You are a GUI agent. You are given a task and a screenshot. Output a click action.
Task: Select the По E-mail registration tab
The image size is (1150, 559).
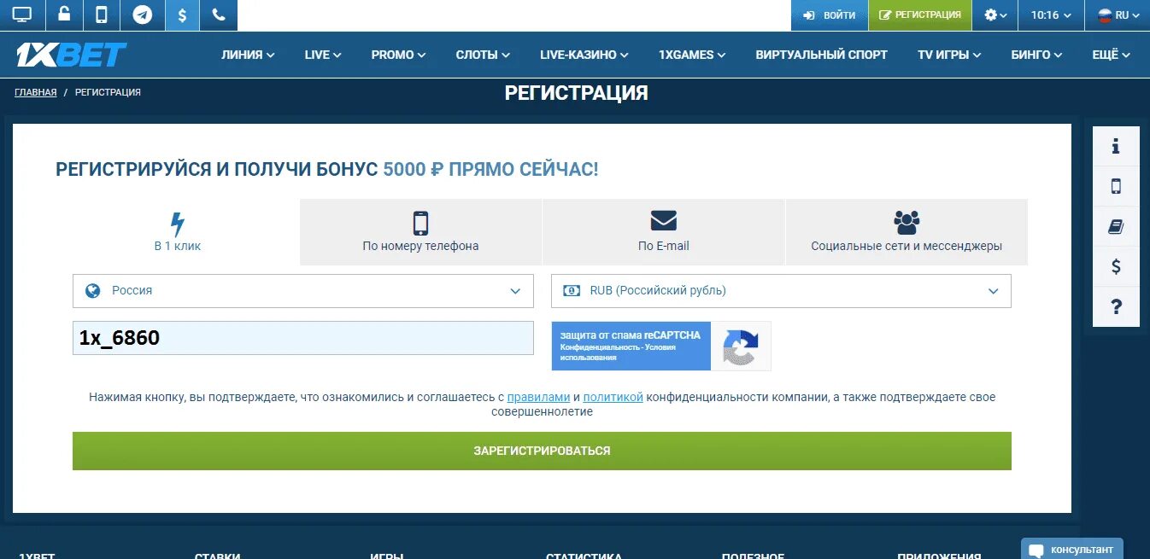(x=663, y=232)
